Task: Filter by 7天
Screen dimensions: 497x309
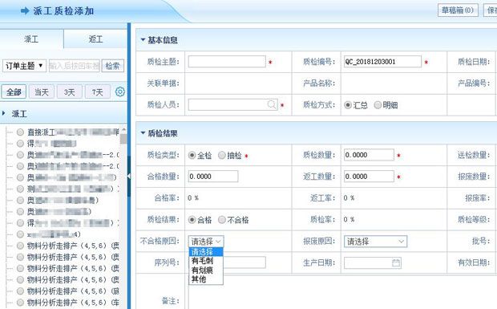Action: tap(97, 92)
